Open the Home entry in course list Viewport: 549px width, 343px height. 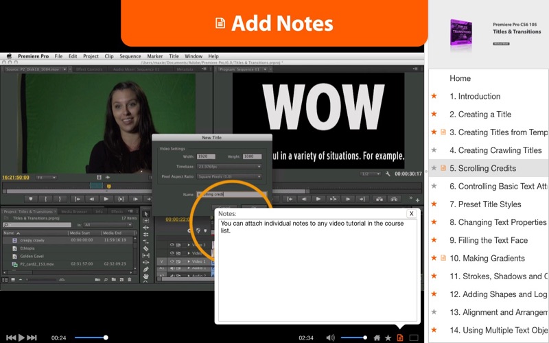[460, 78]
